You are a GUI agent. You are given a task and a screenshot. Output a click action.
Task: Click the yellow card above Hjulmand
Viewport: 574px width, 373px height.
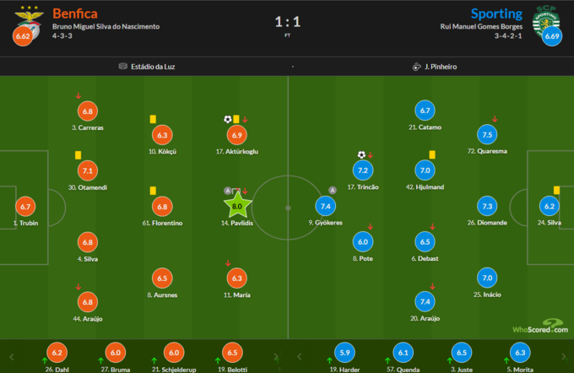tap(431, 154)
